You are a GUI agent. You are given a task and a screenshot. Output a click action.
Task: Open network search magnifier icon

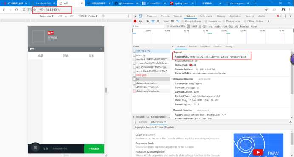(158, 21)
